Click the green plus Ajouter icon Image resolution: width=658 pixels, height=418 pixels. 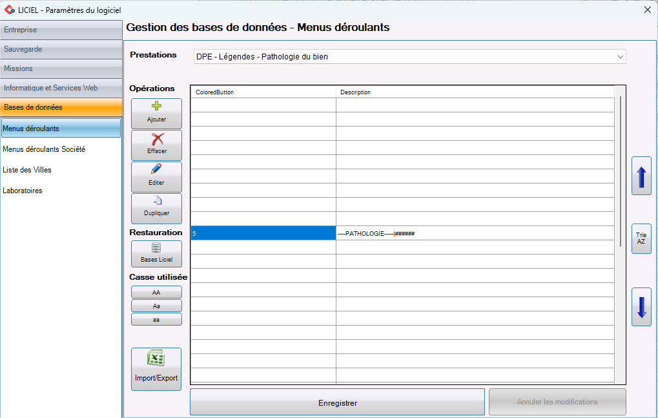156,108
